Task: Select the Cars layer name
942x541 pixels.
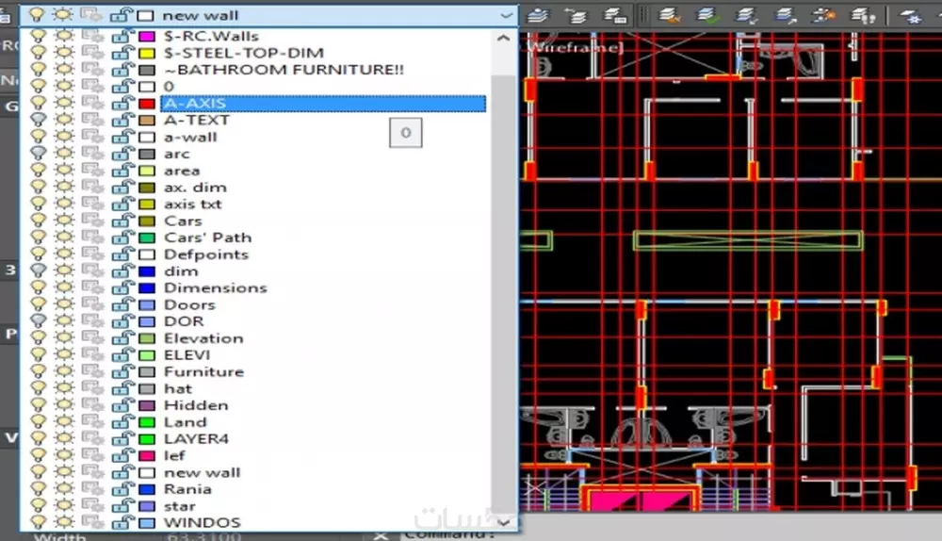Action: pyautogui.click(x=184, y=221)
